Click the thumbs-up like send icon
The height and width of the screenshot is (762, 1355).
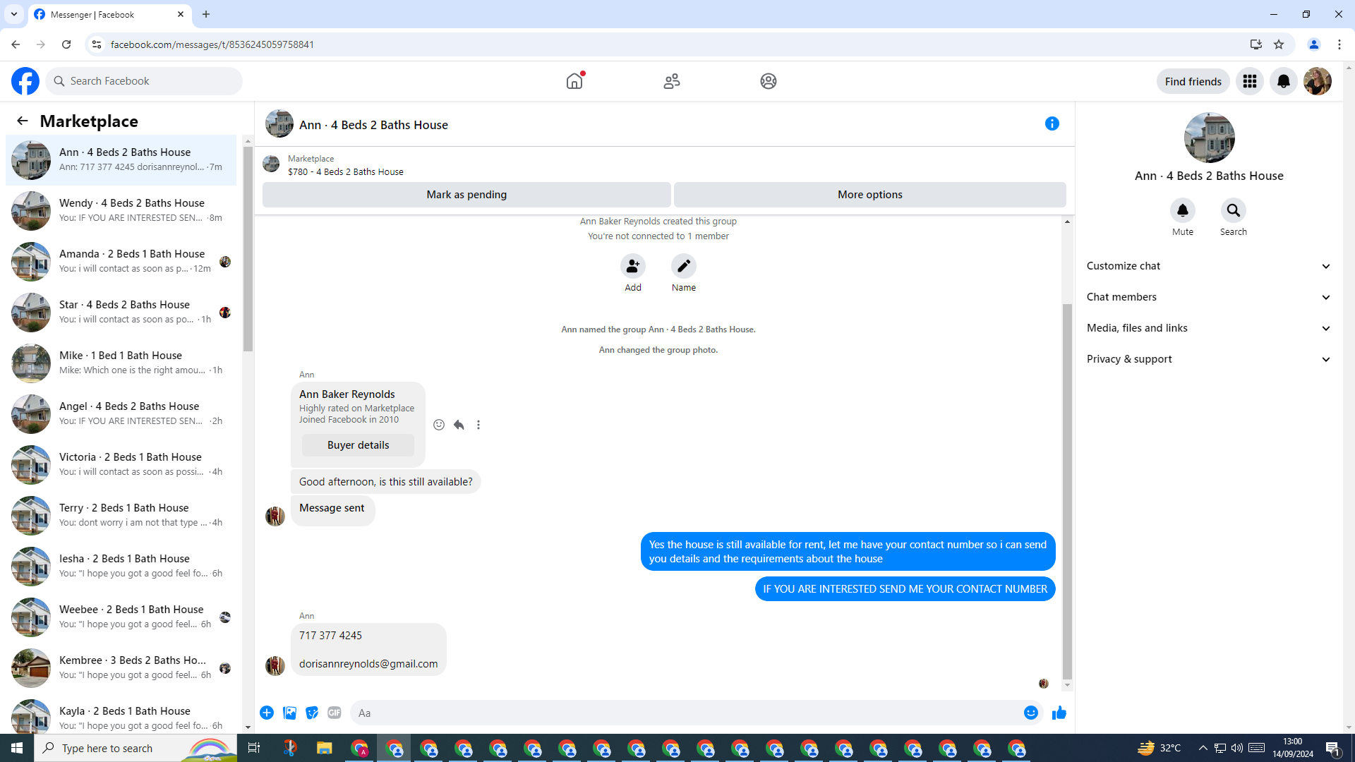coord(1059,713)
